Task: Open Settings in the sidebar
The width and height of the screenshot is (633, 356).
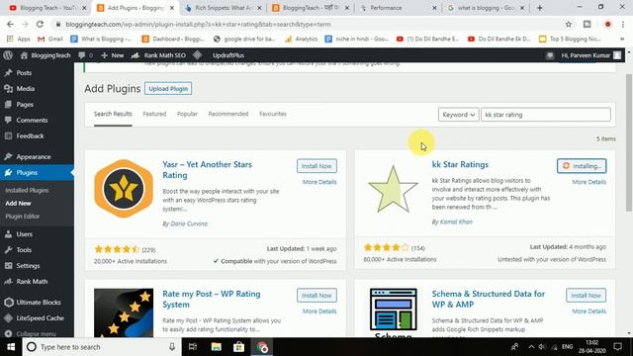Action: coord(28,266)
